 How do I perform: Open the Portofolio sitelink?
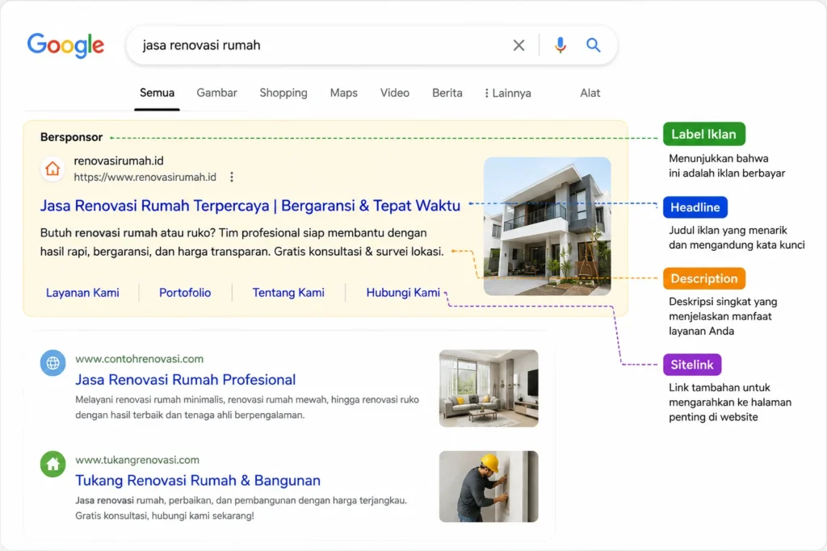click(x=185, y=292)
